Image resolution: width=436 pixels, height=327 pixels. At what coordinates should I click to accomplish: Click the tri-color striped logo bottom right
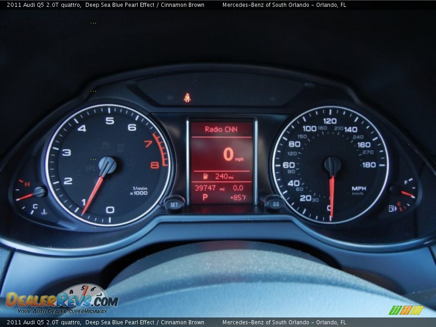pyautogui.click(x=406, y=310)
